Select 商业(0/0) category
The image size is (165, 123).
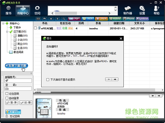tap(22, 44)
